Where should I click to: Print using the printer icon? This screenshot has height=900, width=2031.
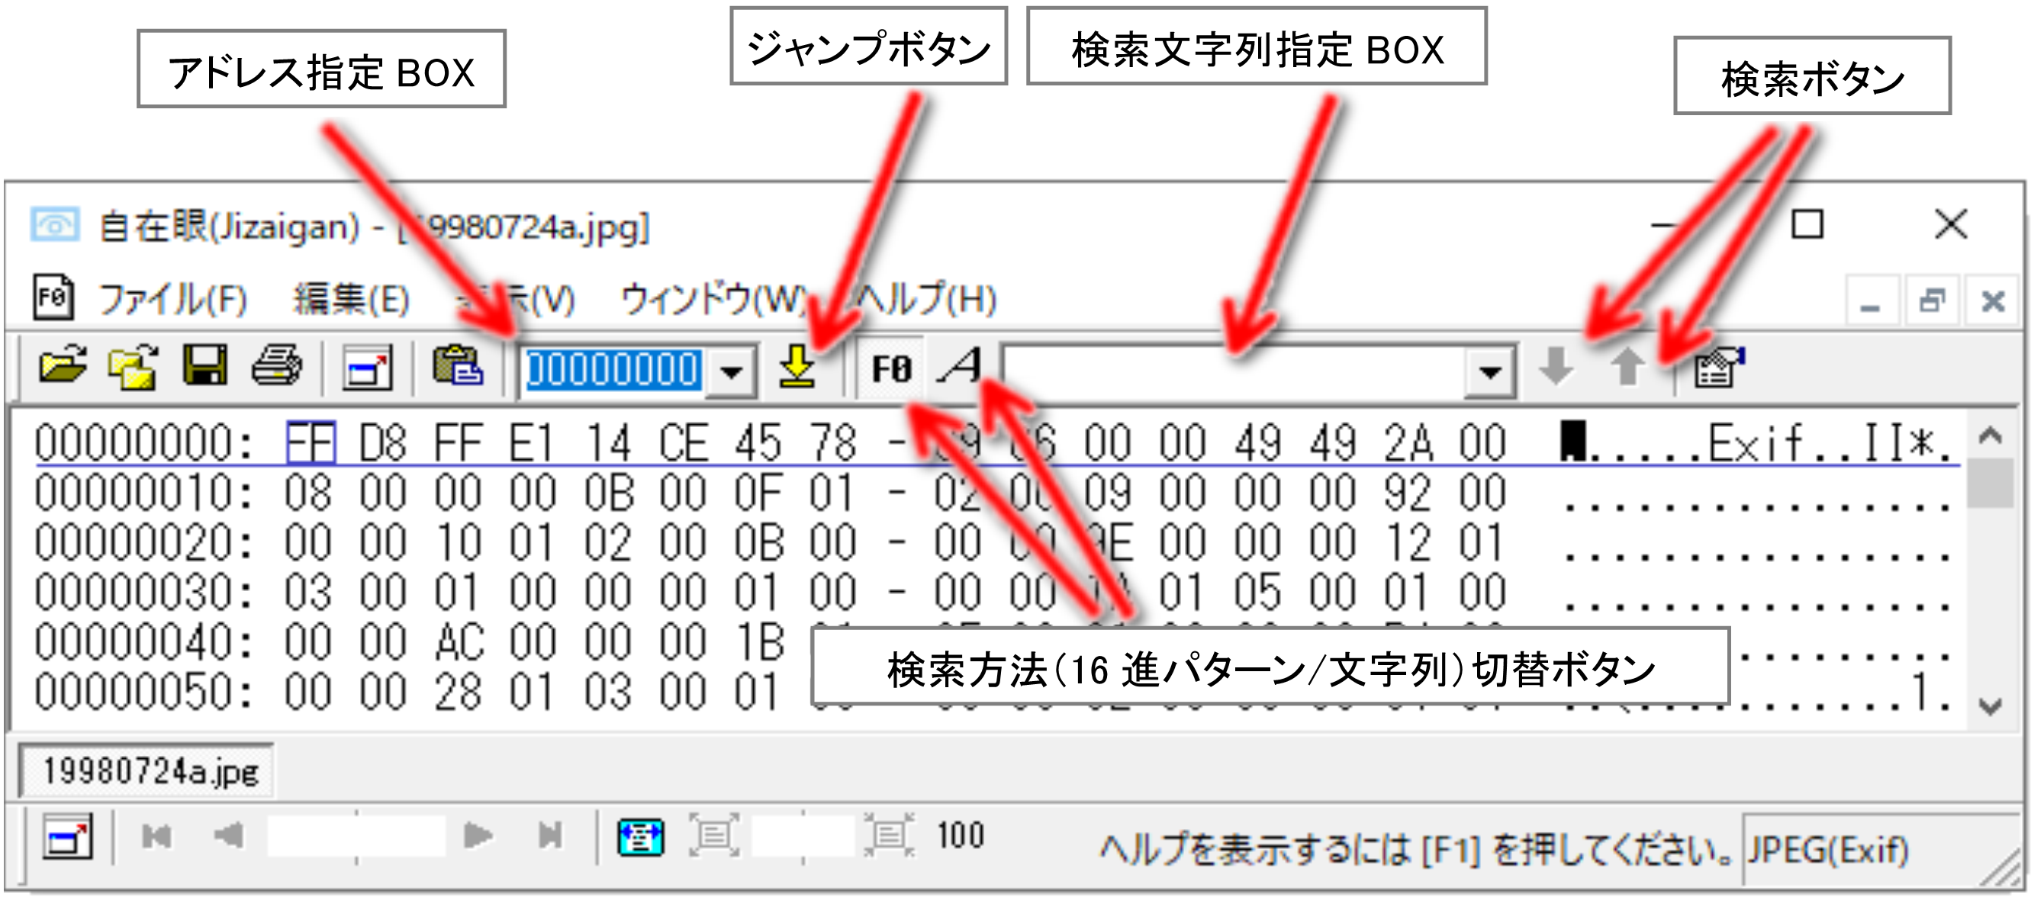276,368
